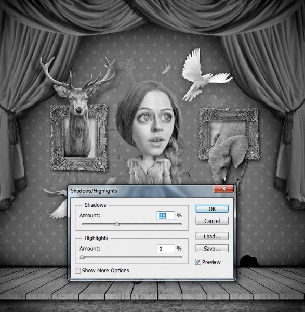Screen dimensions: 305x312
Task: Click the Shadows group label
Action: 95,205
